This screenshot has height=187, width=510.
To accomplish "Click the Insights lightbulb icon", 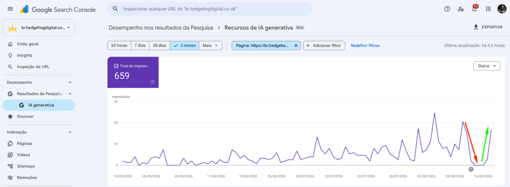I will coord(10,55).
